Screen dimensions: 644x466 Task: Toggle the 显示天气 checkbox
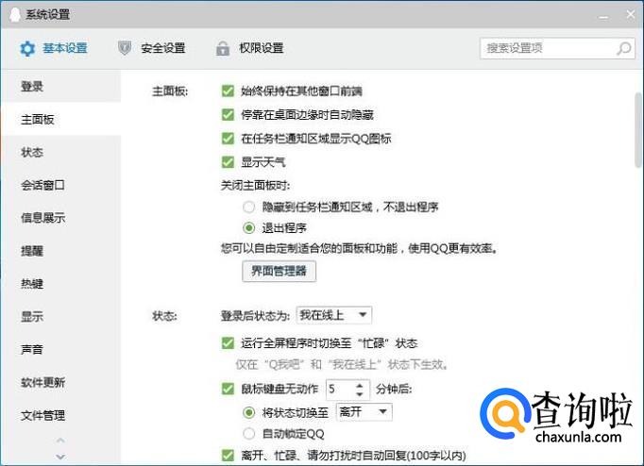point(227,161)
